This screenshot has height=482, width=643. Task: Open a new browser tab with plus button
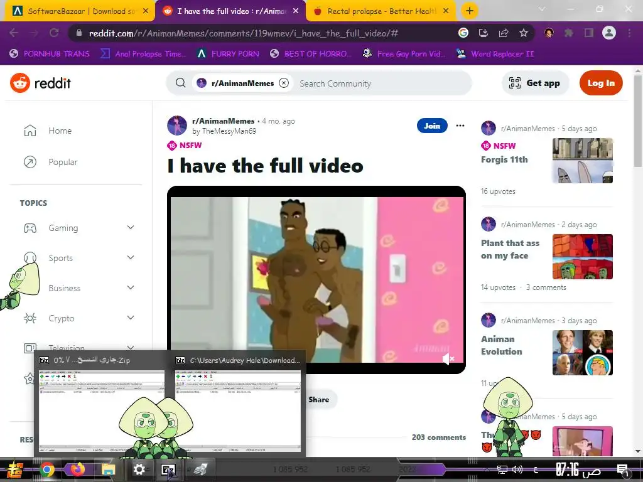[x=470, y=11]
